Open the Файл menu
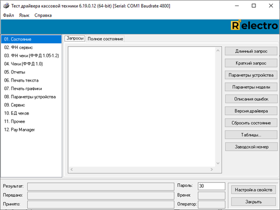 point(8,15)
